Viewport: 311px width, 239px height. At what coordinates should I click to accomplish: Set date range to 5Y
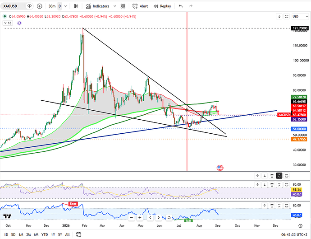tap(60, 234)
